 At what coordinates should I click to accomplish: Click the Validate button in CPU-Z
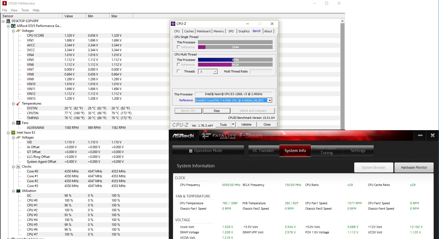246,124
